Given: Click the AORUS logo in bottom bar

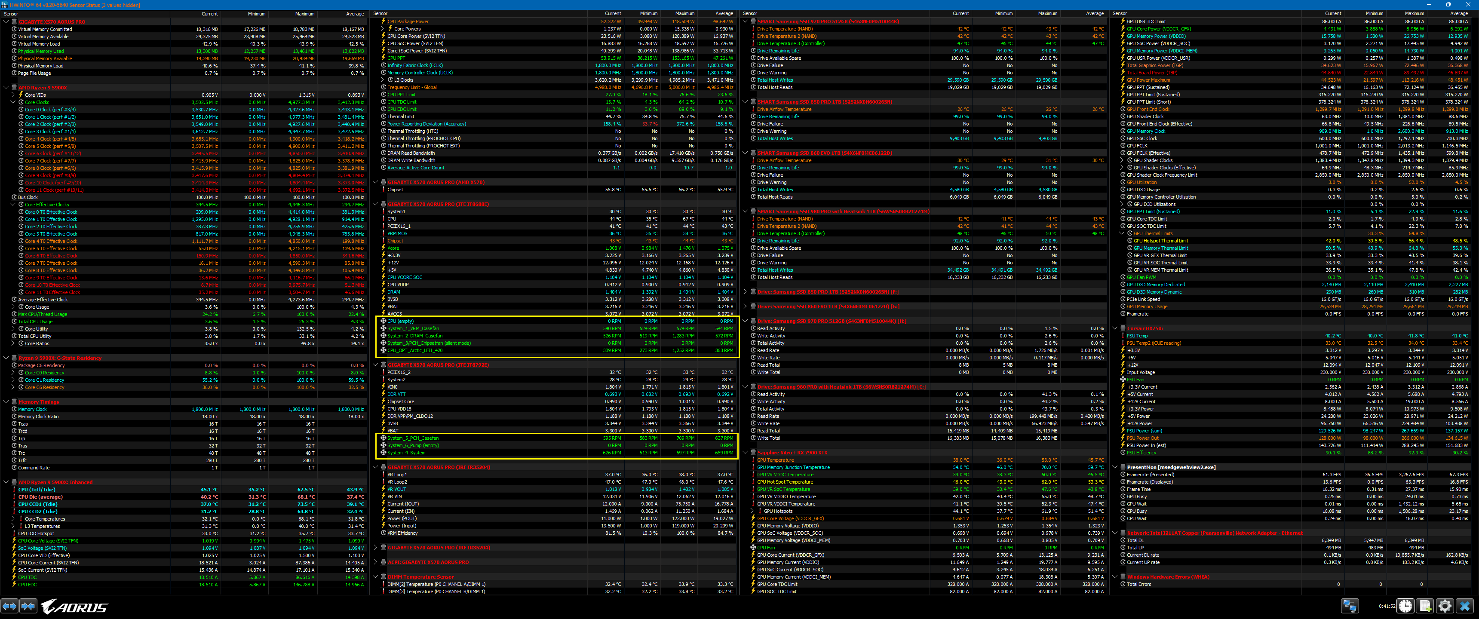Looking at the screenshot, I should [74, 607].
